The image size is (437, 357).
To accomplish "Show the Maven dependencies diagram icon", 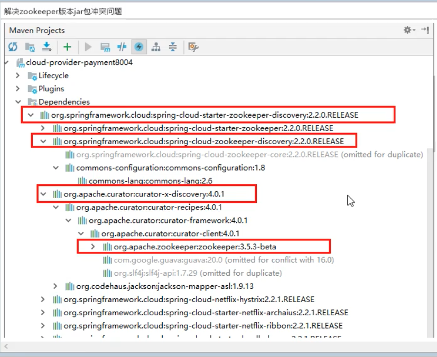I will point(156,47).
